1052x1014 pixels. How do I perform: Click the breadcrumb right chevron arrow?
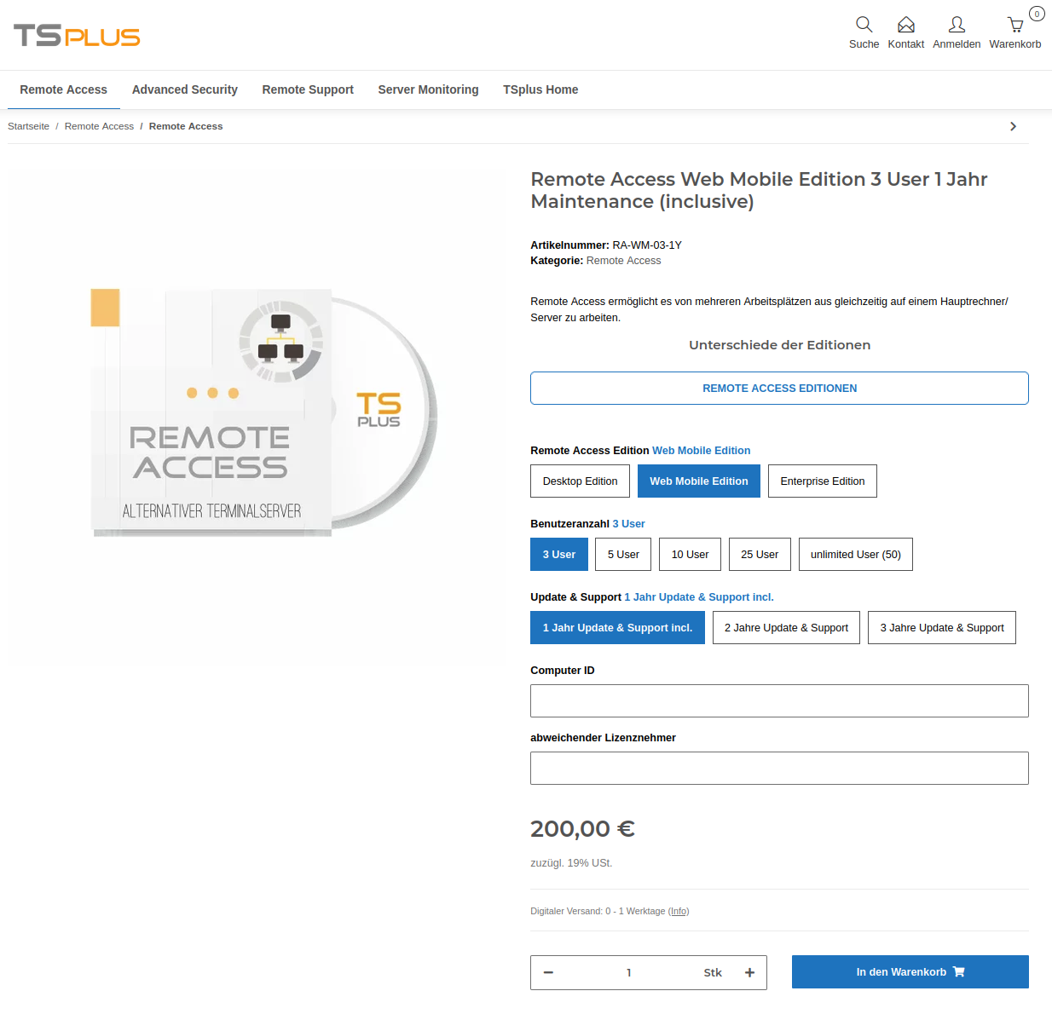1013,126
